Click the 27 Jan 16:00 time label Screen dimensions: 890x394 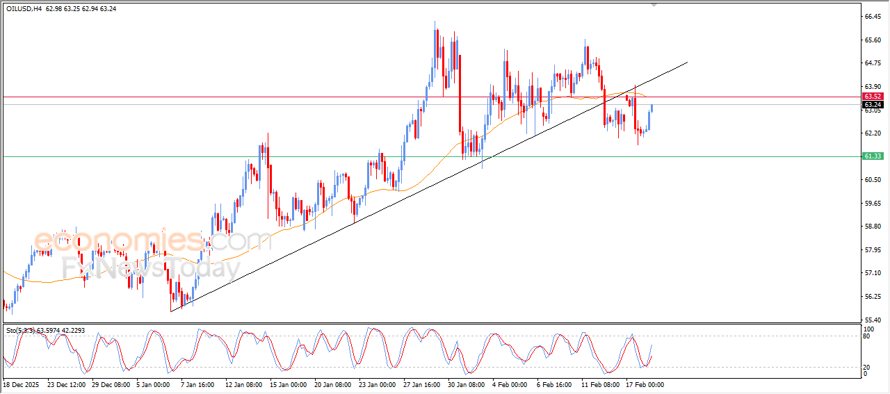[422, 384]
